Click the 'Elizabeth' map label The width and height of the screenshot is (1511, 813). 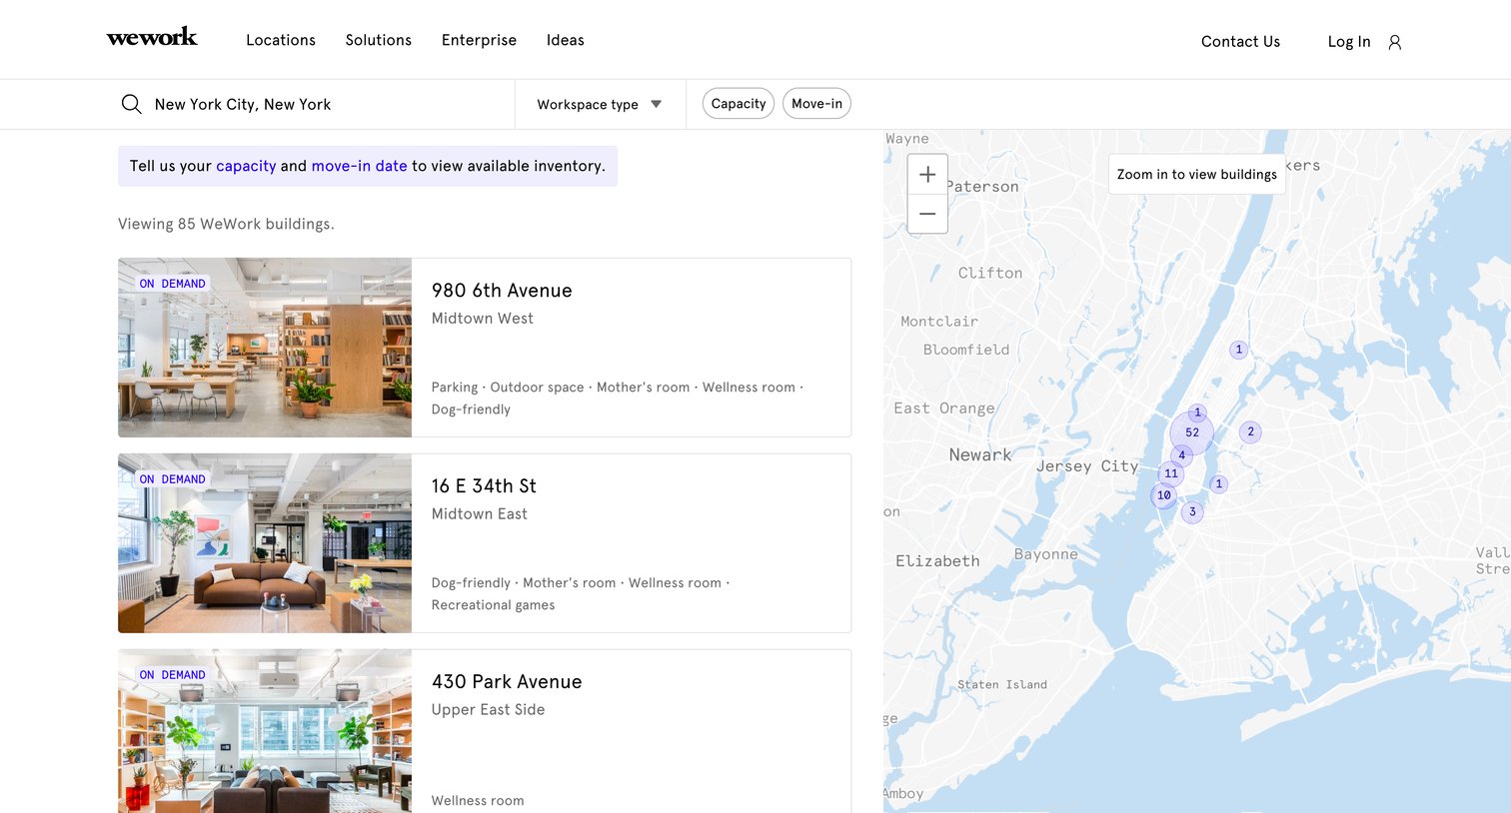[937, 561]
